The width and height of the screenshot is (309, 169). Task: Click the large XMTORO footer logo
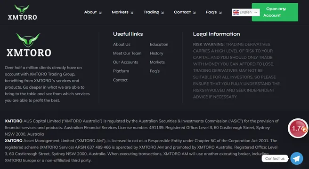point(29,45)
